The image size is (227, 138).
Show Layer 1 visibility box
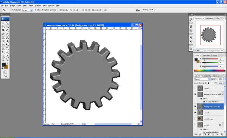[195, 125]
